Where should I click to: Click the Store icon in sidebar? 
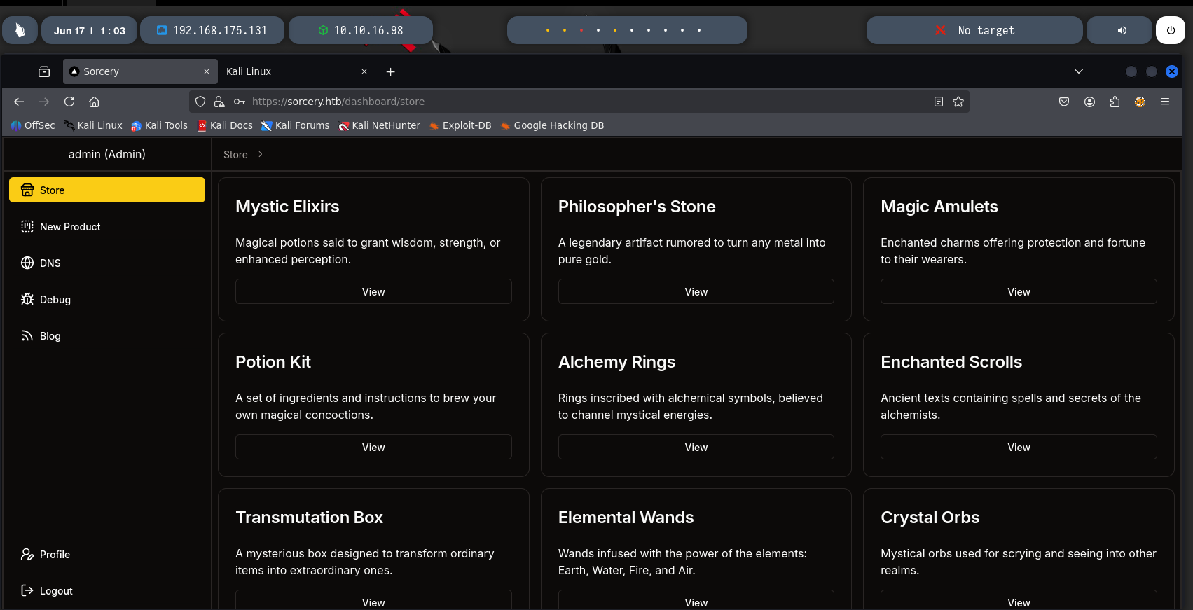[27, 190]
